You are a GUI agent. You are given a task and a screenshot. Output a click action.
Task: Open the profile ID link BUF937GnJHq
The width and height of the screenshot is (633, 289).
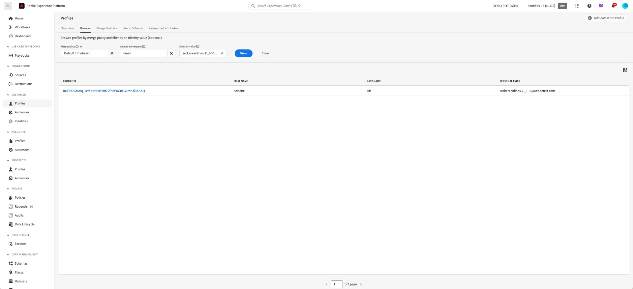tap(104, 91)
